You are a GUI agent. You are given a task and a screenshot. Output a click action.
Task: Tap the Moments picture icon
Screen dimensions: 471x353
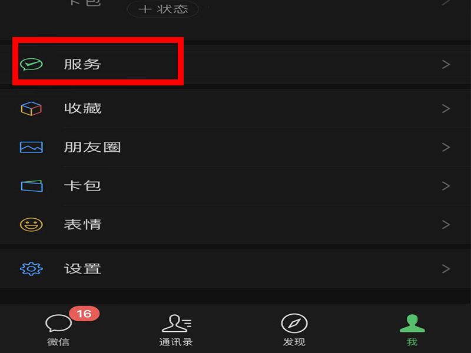[31, 147]
